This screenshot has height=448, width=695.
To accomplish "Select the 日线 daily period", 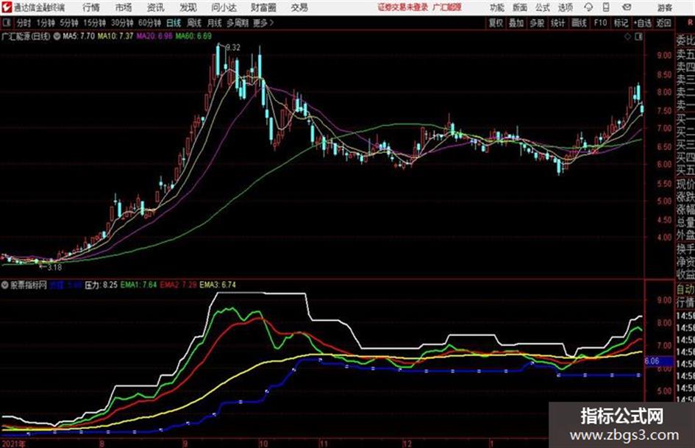I will click(174, 23).
